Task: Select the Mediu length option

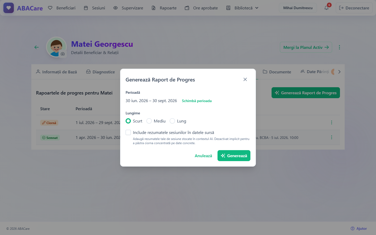Action: tap(149, 121)
